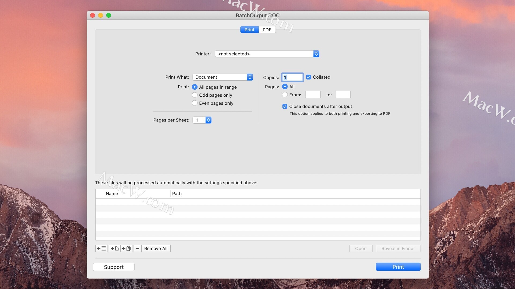Click the From page number field

(313, 95)
